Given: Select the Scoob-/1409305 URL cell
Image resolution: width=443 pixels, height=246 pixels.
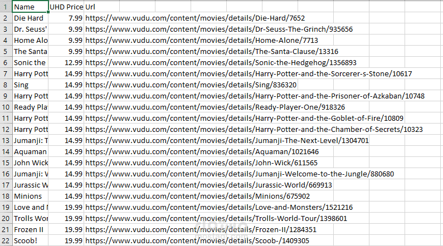Looking at the screenshot, I should click(197, 240).
